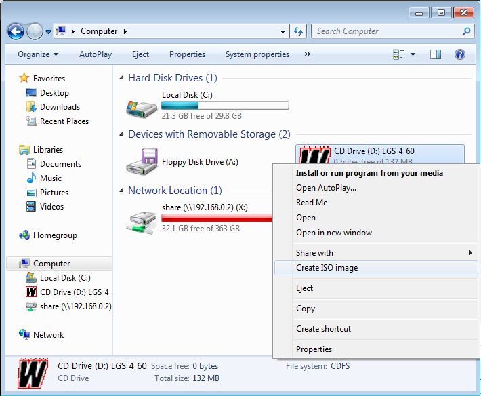Click System properties in the toolbar

(257, 54)
